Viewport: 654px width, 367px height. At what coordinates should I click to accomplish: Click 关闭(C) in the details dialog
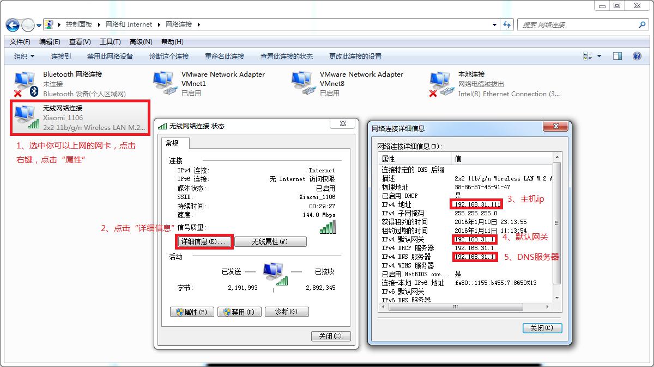542,328
